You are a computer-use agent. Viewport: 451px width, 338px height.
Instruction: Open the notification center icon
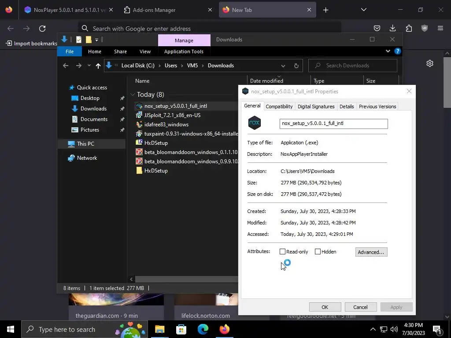[x=437, y=329]
